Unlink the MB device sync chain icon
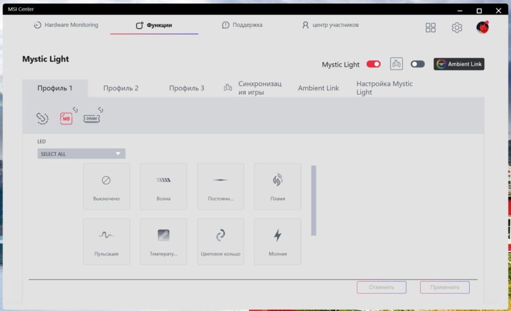 [x=75, y=110]
